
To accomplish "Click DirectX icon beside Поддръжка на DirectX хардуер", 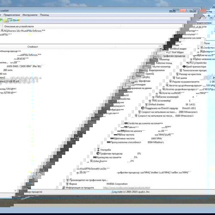I will click(143, 108).
